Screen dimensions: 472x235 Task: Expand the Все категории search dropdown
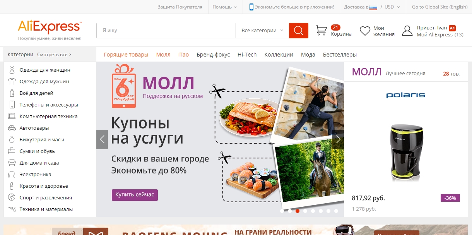(x=262, y=31)
